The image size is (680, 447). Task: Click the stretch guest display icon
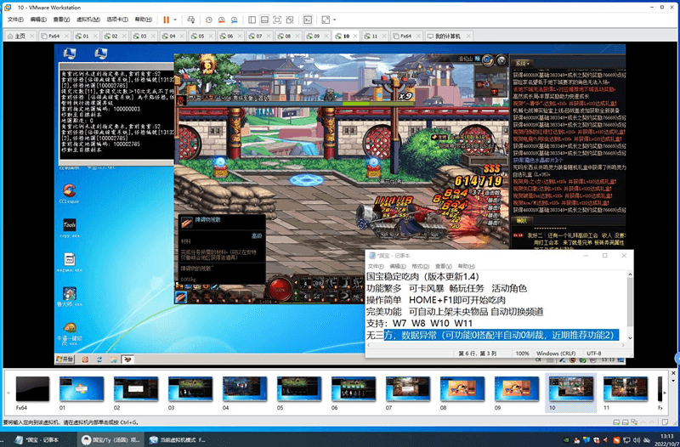pos(326,20)
